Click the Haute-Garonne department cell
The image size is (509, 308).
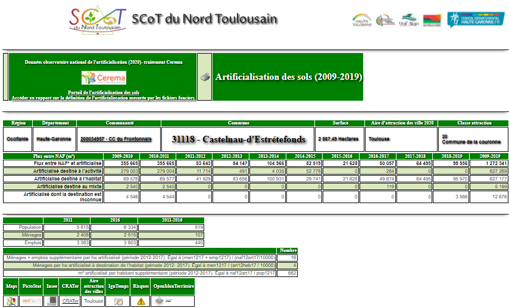coord(54,139)
